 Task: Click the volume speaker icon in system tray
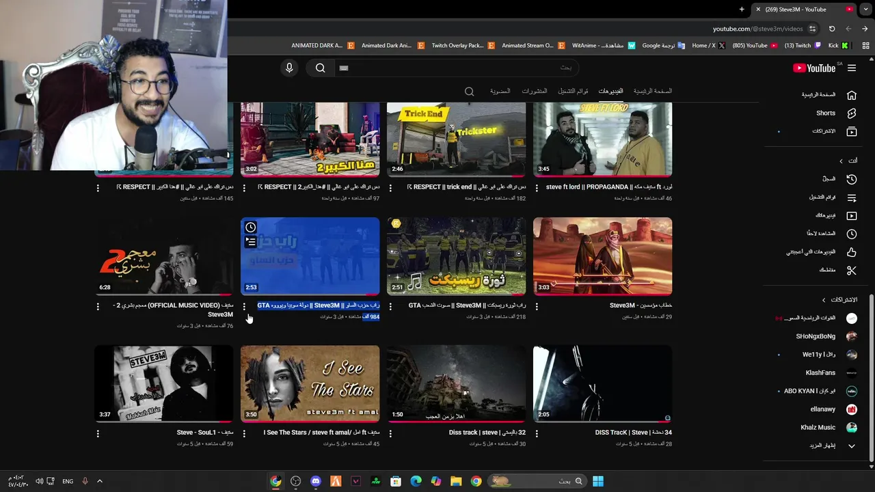pos(39,481)
